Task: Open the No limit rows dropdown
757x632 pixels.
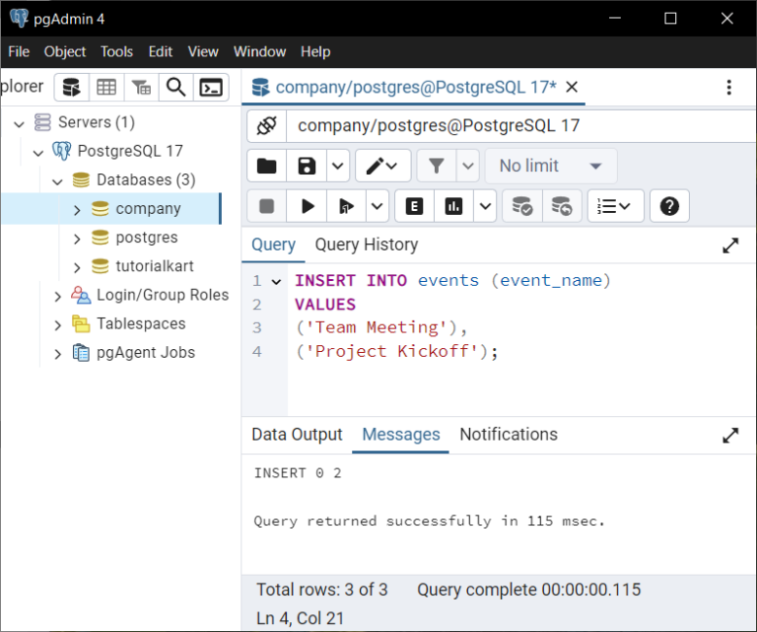Action: 550,166
